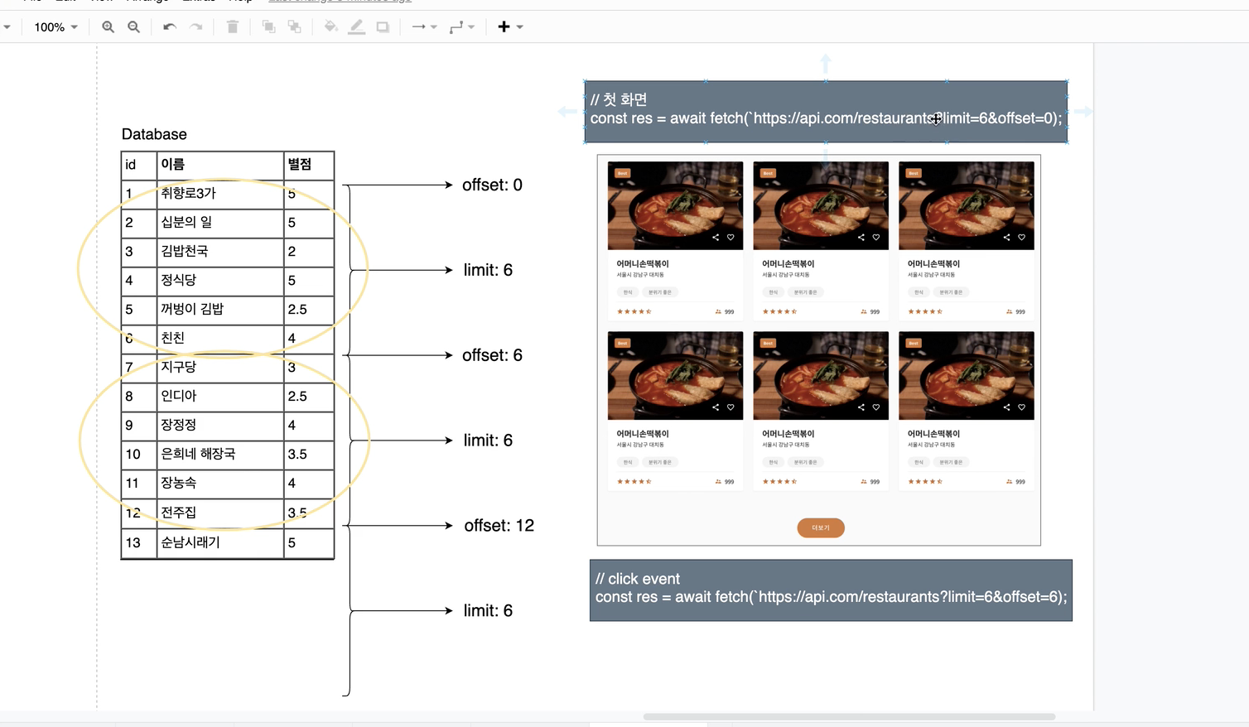The image size is (1249, 727).
Task: Click the To Back icon
Action: point(295,27)
